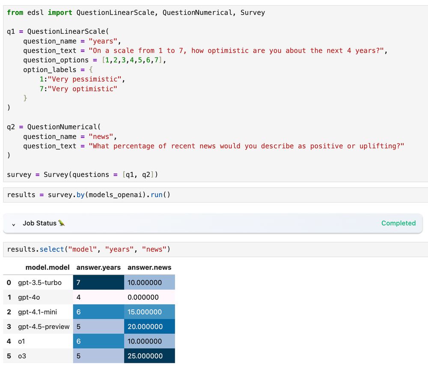Click the results.select code cell
The image size is (428, 368).
point(216,249)
